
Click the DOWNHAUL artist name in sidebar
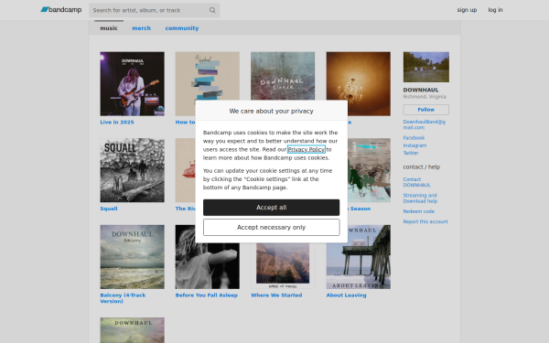[421, 90]
